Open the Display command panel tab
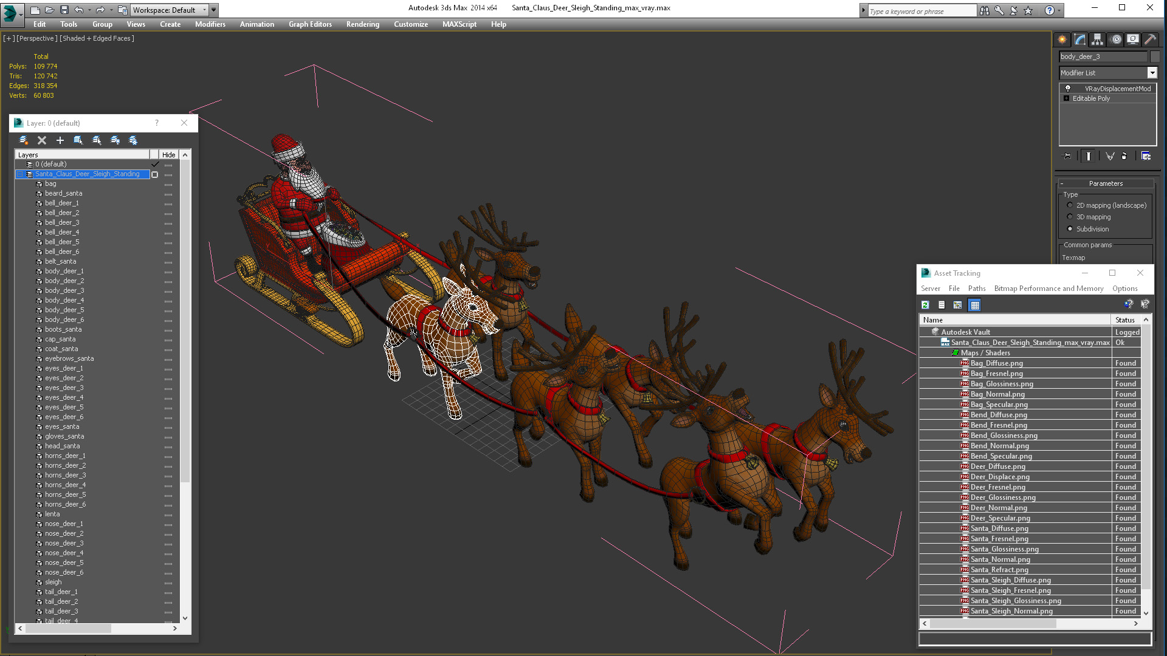 (x=1133, y=39)
